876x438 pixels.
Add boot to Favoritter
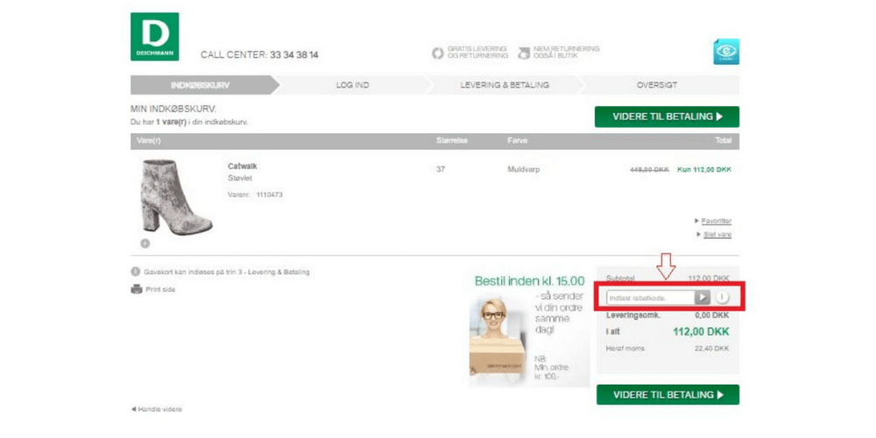pyautogui.click(x=716, y=222)
